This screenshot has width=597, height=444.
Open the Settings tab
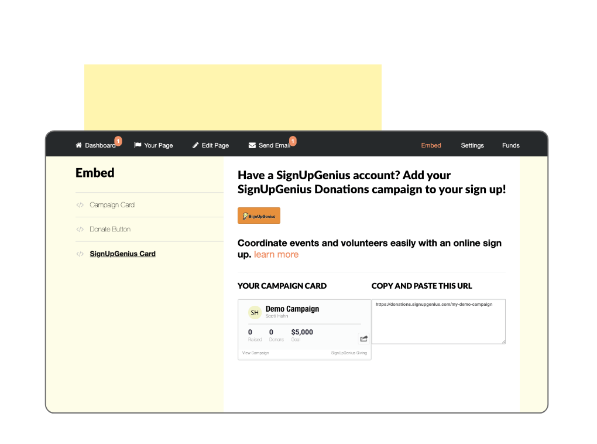[x=472, y=145]
